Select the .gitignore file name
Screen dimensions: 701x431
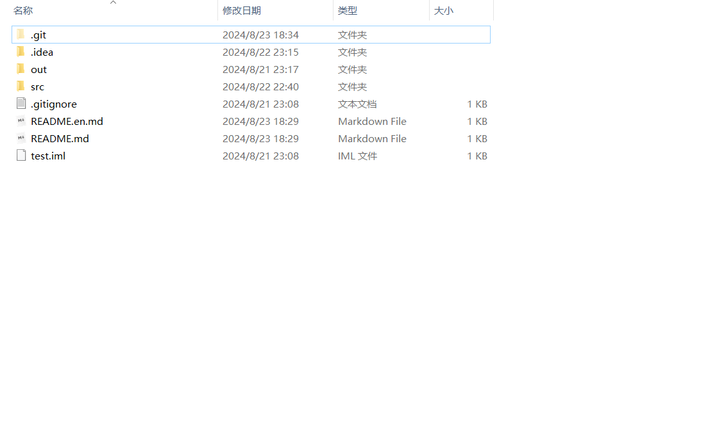point(54,104)
